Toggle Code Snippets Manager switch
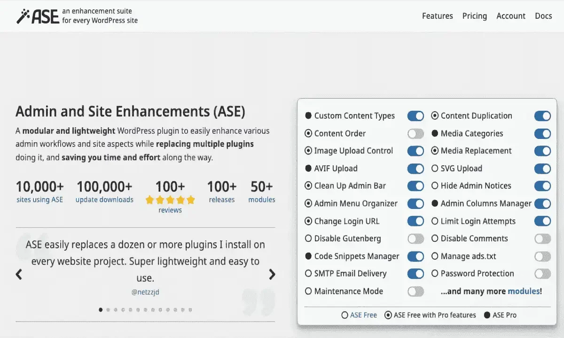 (x=415, y=256)
